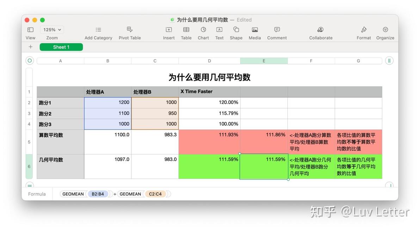Click the C2:C4 range token in formula
Image resolution: width=420 pixels, height=229 pixels.
point(155,194)
